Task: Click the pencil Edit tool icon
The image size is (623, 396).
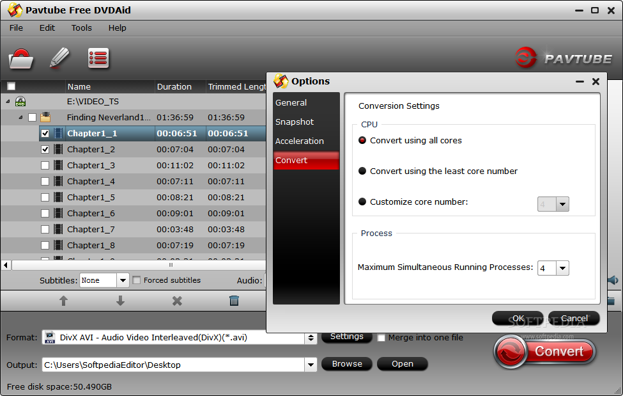Action: point(59,58)
